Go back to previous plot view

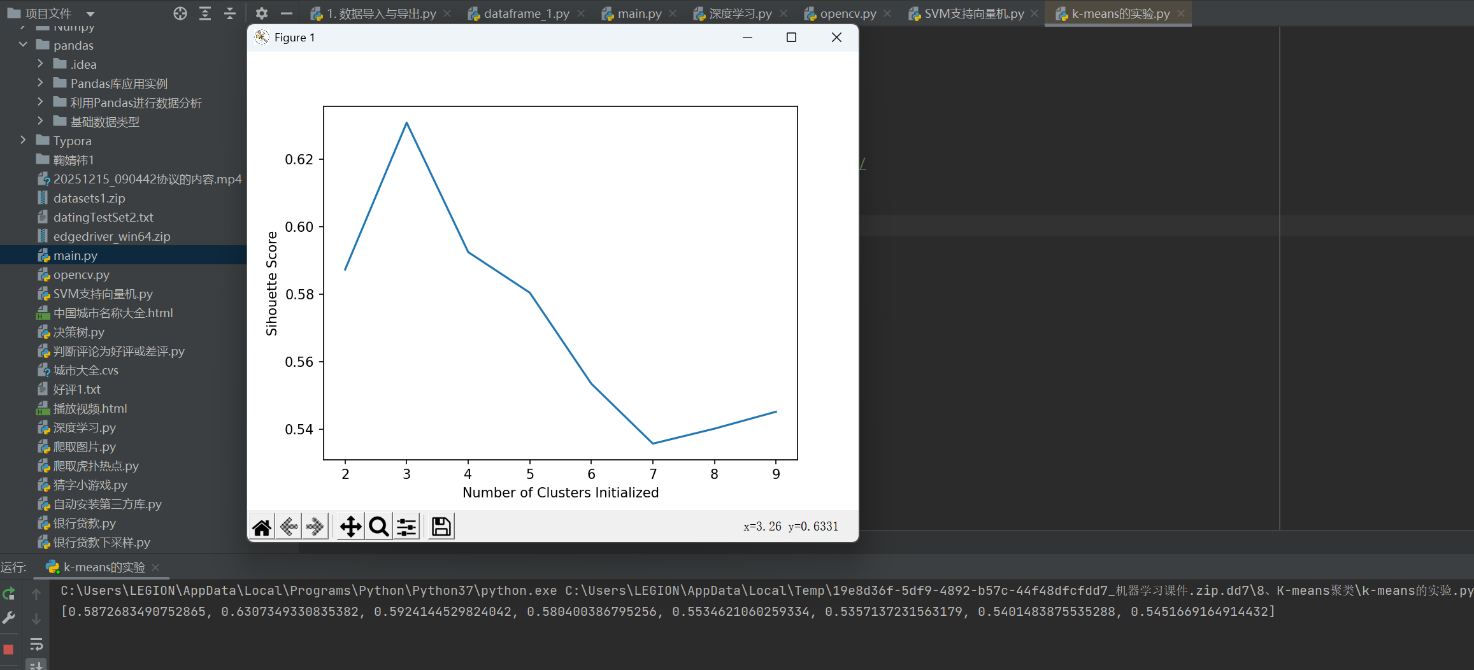(x=289, y=527)
